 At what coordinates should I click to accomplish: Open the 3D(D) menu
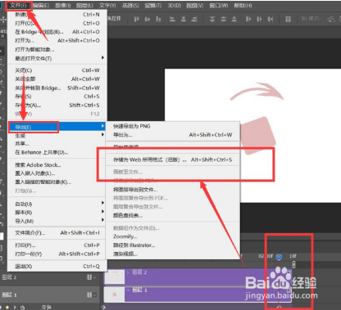(174, 6)
